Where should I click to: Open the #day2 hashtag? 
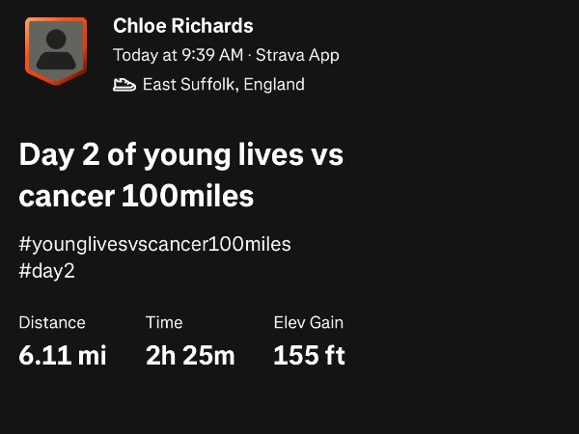tap(46, 271)
